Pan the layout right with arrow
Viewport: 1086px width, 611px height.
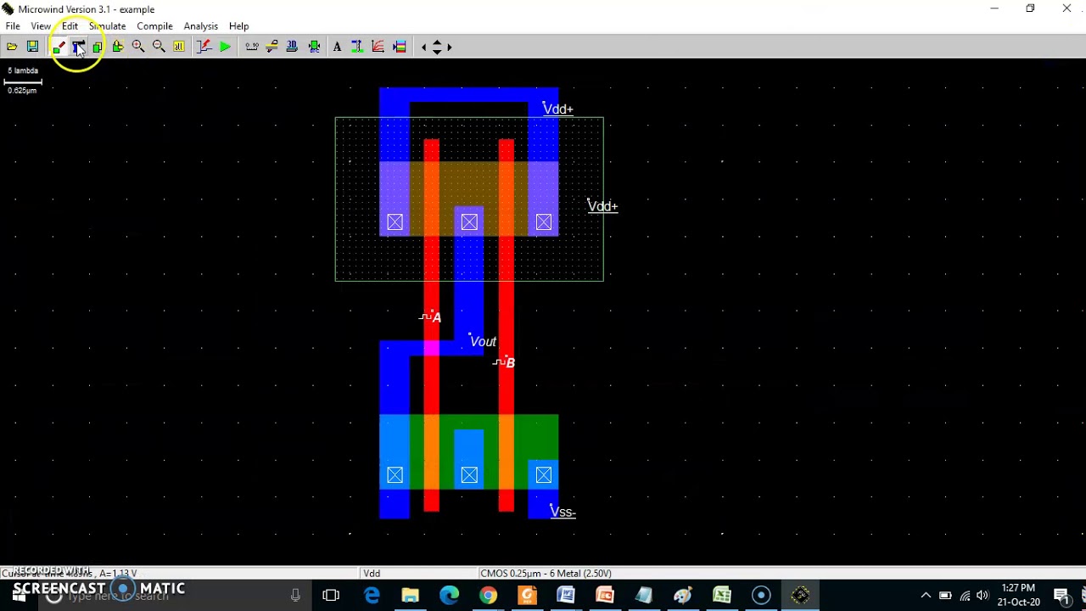click(450, 47)
